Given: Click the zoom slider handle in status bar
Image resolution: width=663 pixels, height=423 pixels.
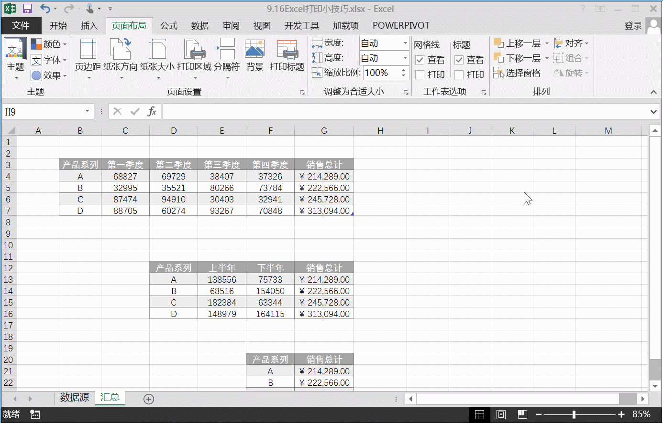Looking at the screenshot, I should (x=574, y=414).
